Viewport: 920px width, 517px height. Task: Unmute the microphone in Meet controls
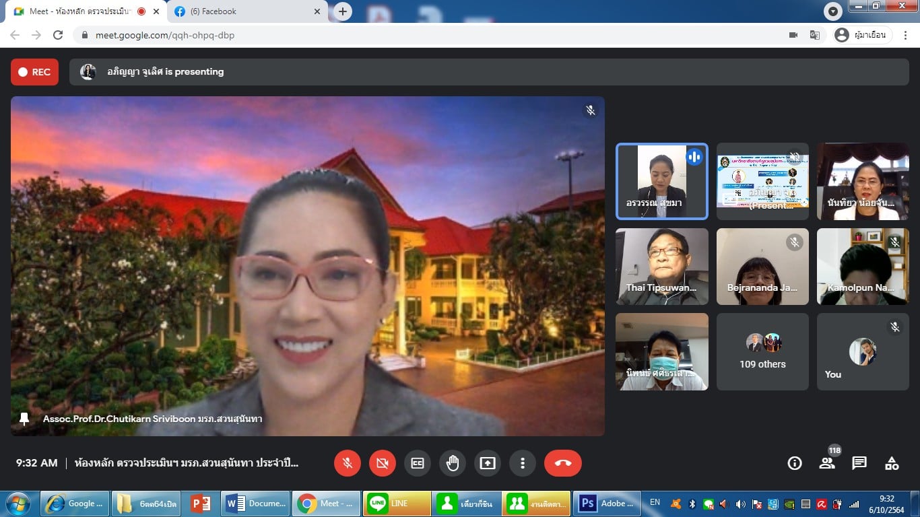[x=348, y=463]
